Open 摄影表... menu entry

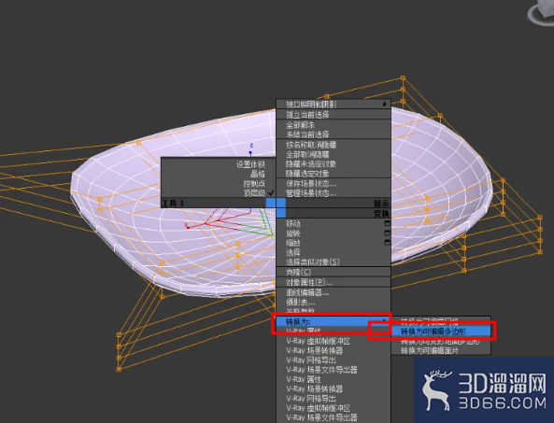[334, 303]
